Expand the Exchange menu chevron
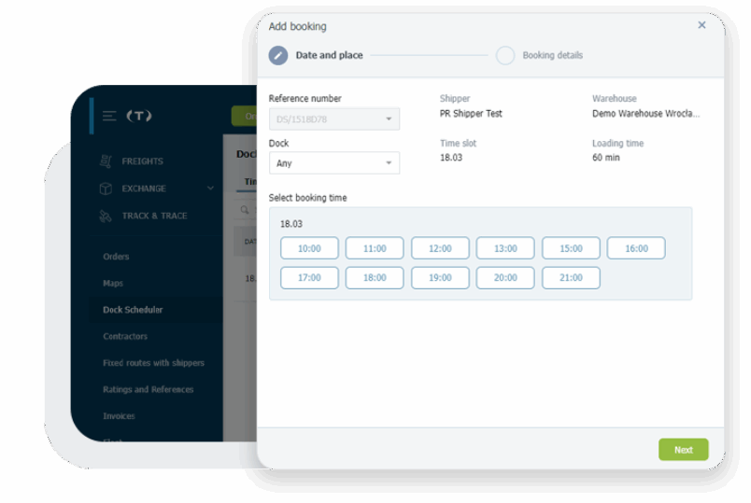The image size is (751, 503). point(210,189)
